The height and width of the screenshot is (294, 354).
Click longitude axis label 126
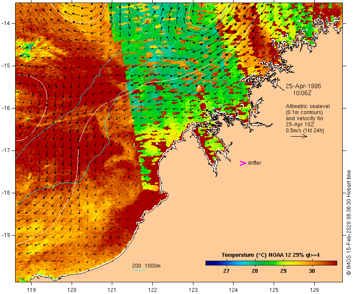point(314,290)
